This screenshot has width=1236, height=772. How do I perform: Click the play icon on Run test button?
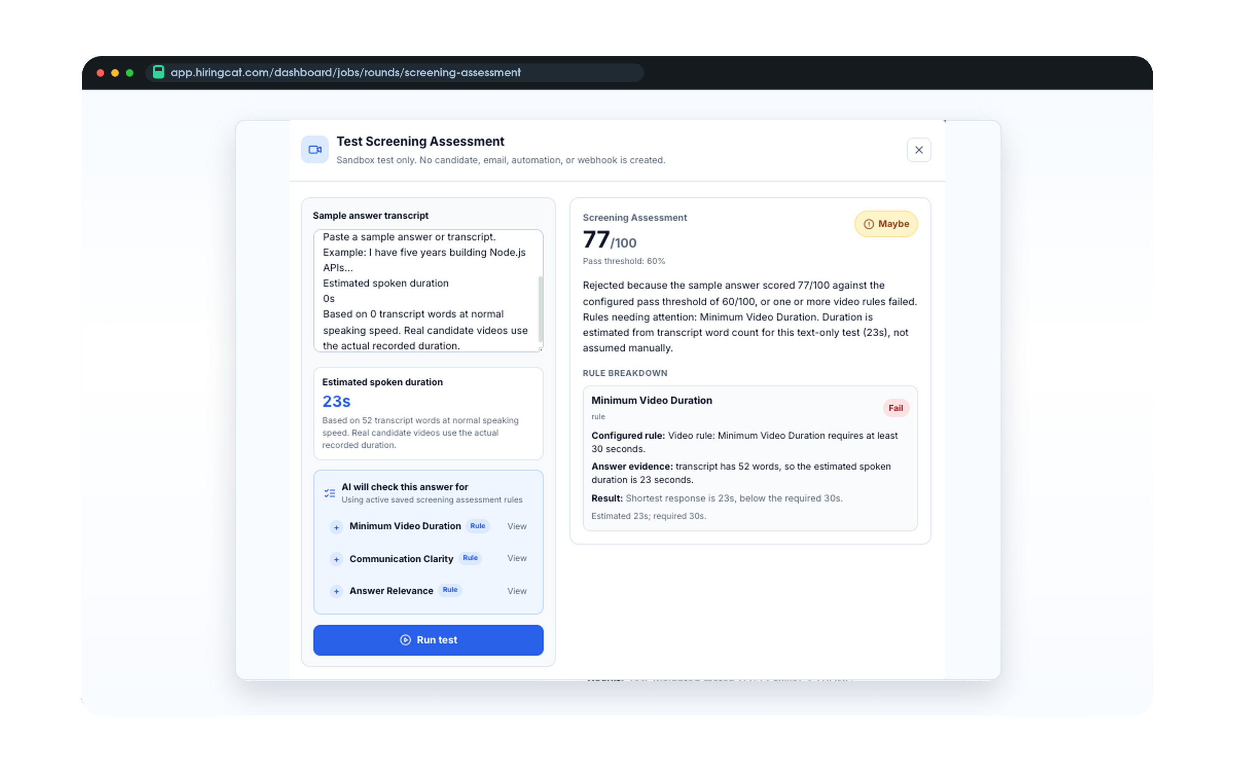pyautogui.click(x=406, y=640)
